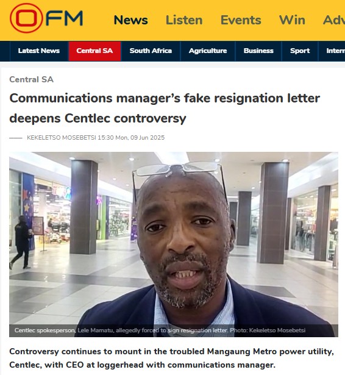Click the photo caption bar
Viewport: 345px width, 375px height.
pyautogui.click(x=174, y=330)
